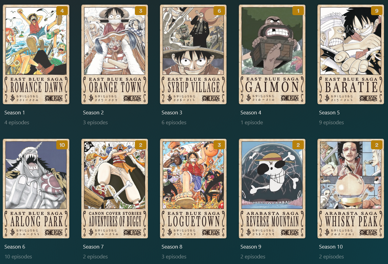Open the Loguetown poster

tap(193, 189)
